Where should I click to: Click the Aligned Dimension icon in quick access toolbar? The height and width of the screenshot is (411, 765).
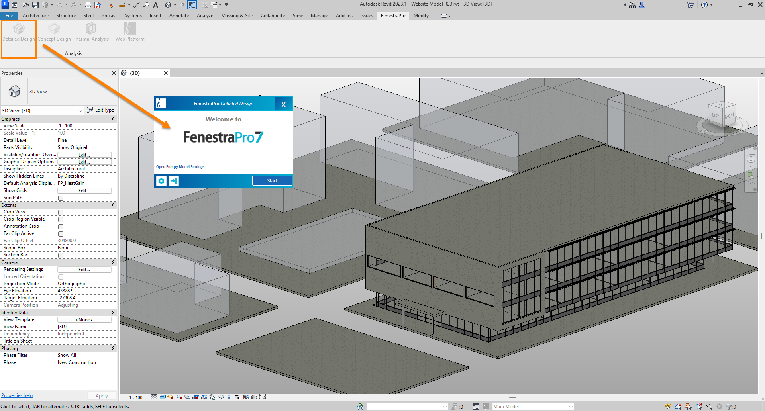[137, 5]
